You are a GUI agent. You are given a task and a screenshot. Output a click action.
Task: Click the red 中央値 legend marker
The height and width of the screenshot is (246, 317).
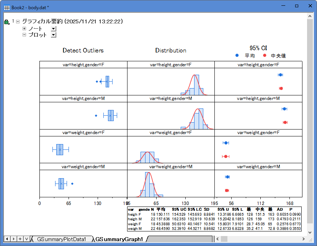[x=265, y=56]
